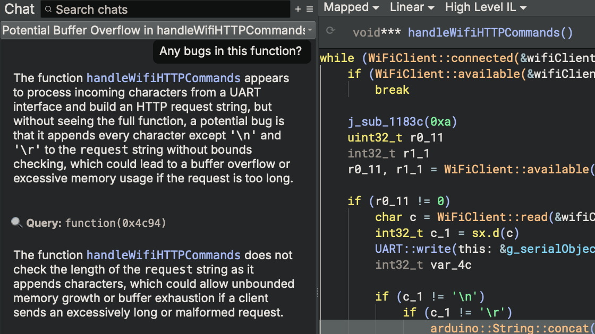Select the 'Any bugs in this function?' message
Screen dimensions: 595x334
click(x=231, y=51)
